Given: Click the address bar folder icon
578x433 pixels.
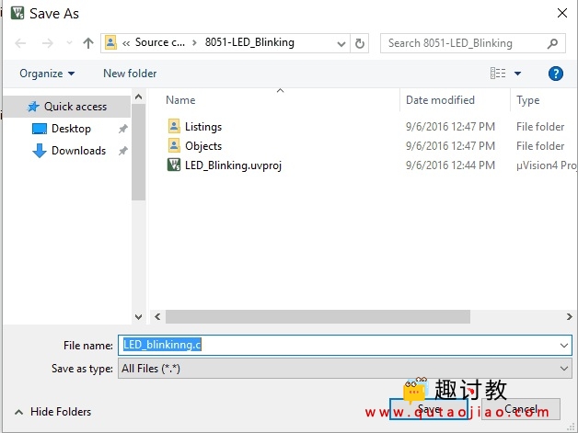Looking at the screenshot, I should pyautogui.click(x=110, y=42).
